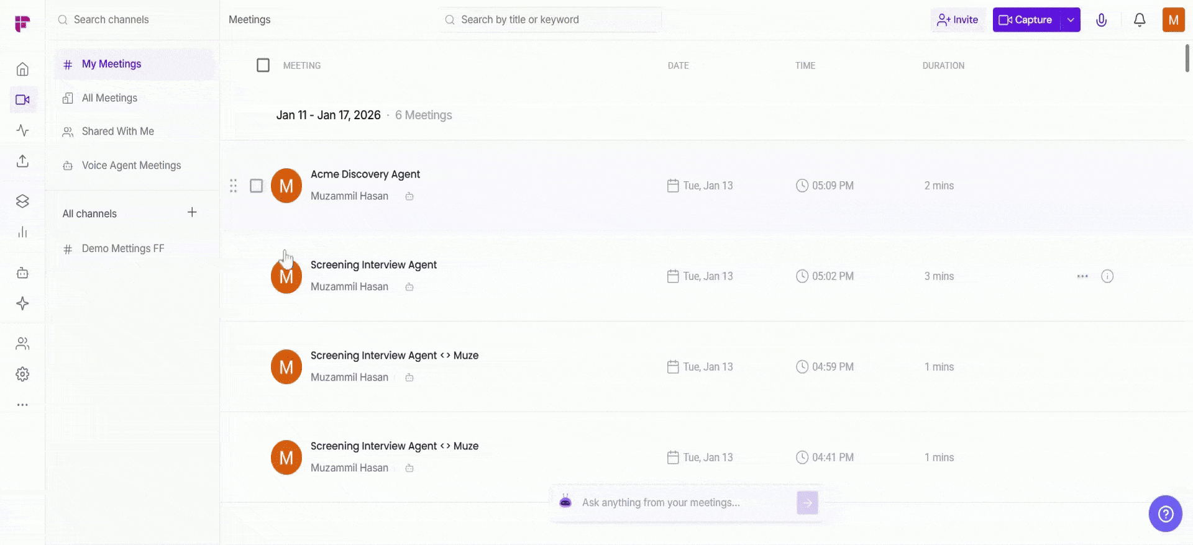
Task: Check the Acme Discovery Agent meeting checkbox
Action: pyautogui.click(x=256, y=186)
